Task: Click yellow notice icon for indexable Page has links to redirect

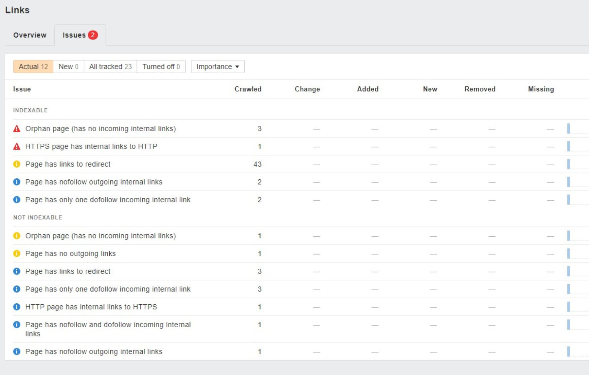Action: pos(17,164)
